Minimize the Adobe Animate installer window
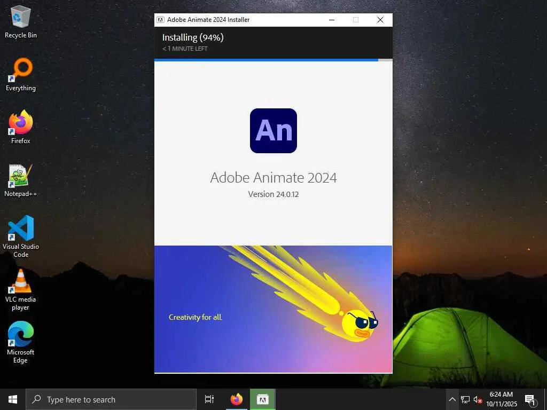This screenshot has height=410, width=547. [x=332, y=20]
